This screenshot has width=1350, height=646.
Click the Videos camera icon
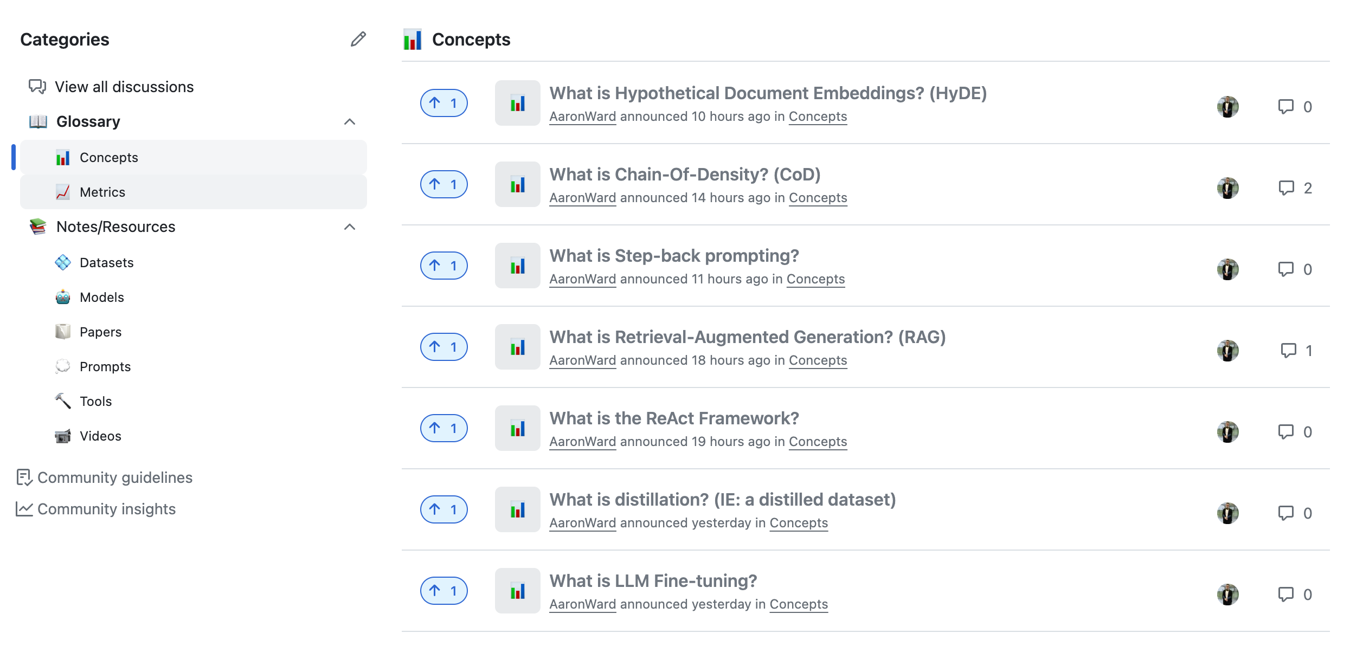tap(63, 436)
